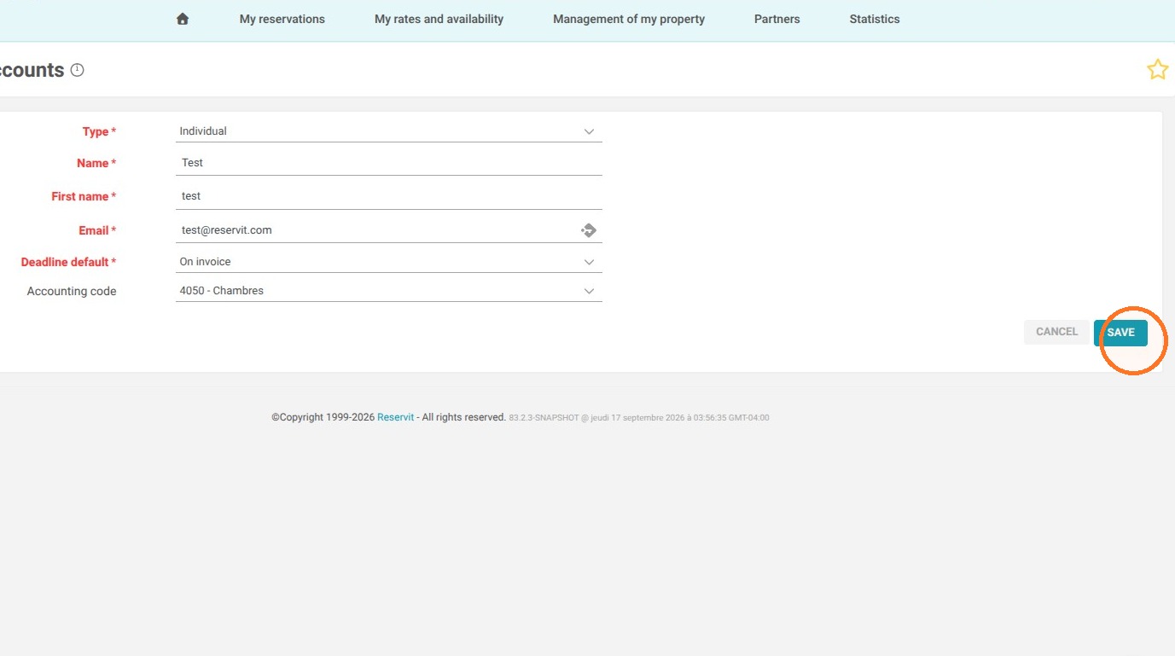Open the My reservations menu
This screenshot has width=1175, height=656.
pos(282,19)
